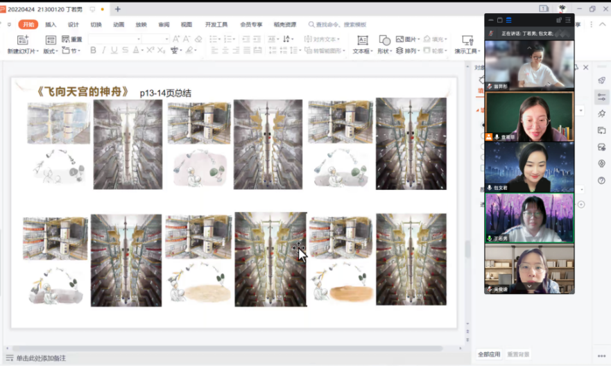The height and width of the screenshot is (366, 611).
Task: Switch to the 动画 (Animation) tab
Action: click(119, 24)
